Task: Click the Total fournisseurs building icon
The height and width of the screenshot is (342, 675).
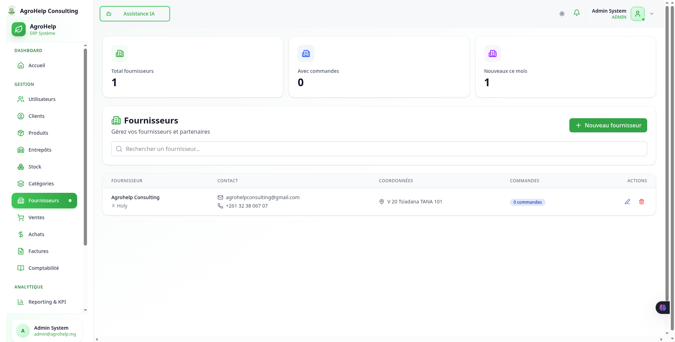Action: tap(120, 53)
